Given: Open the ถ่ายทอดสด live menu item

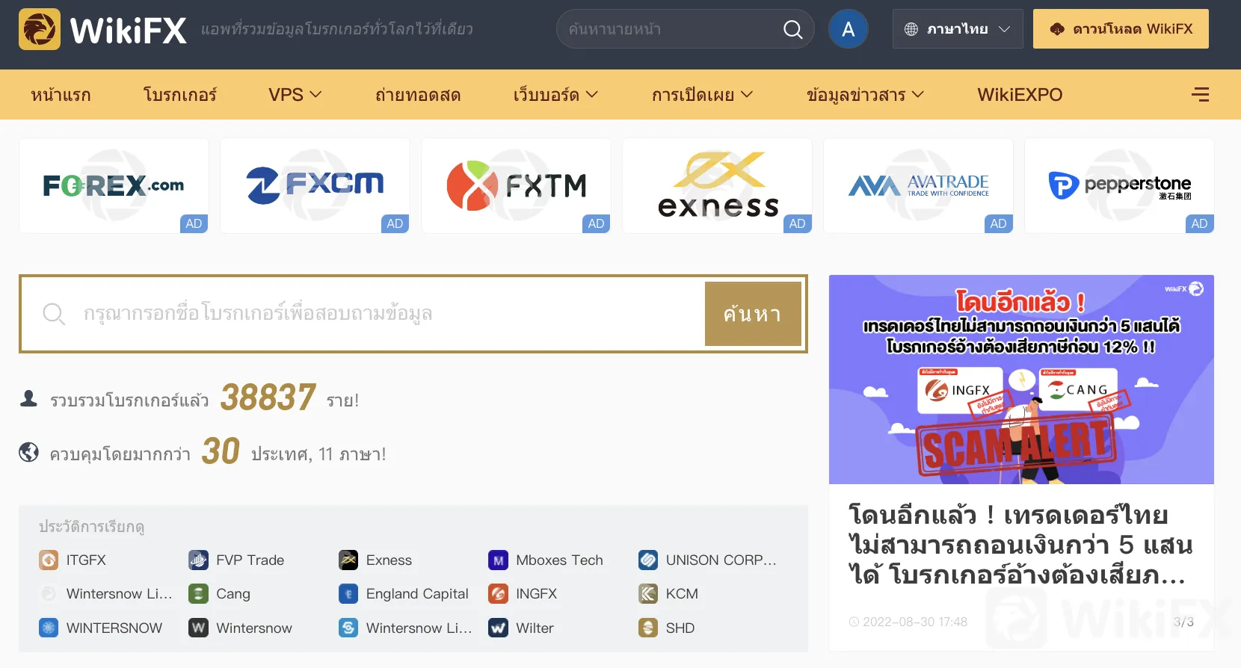Looking at the screenshot, I should click(x=418, y=95).
